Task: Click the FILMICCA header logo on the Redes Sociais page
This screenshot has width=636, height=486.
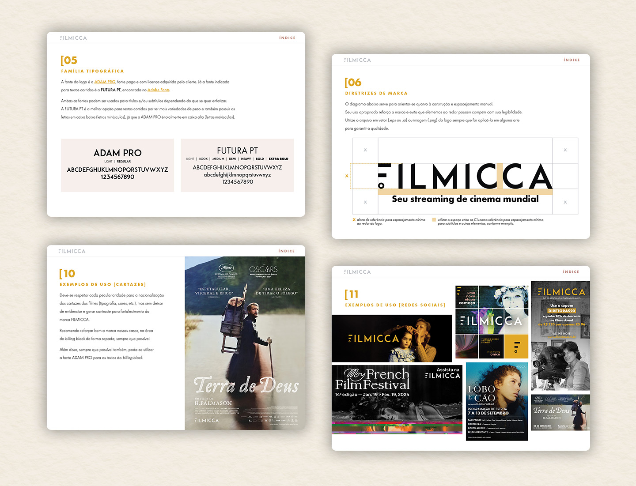Action: coord(357,272)
